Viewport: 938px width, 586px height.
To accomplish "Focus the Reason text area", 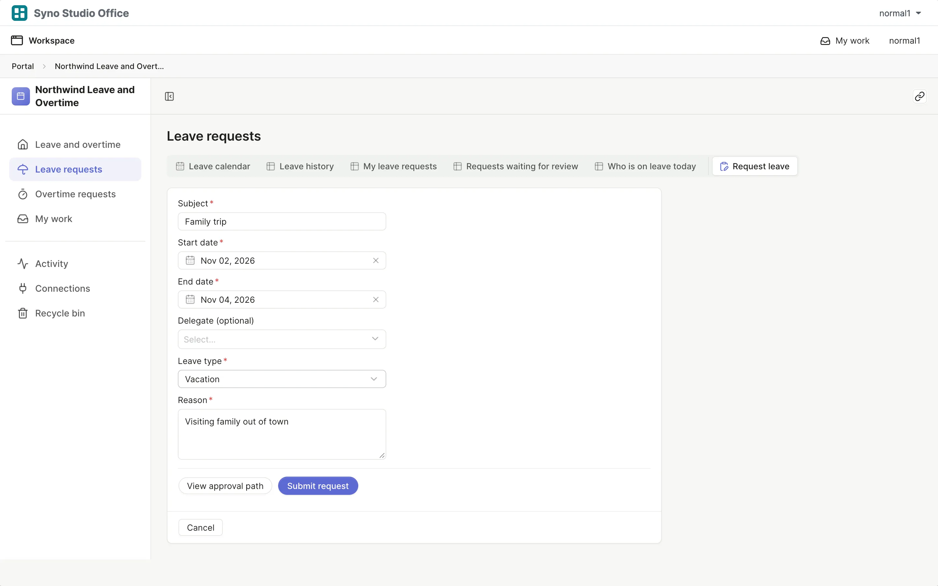I will pos(282,434).
